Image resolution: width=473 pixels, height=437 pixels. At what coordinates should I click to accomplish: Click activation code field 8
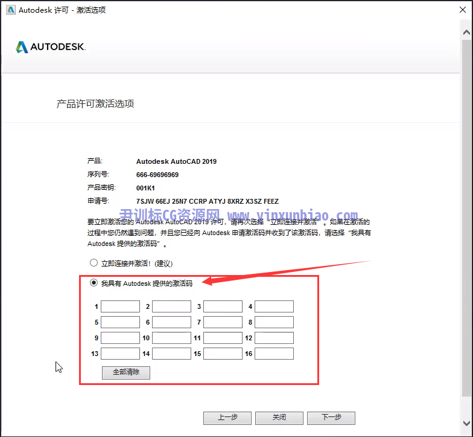[x=274, y=322]
